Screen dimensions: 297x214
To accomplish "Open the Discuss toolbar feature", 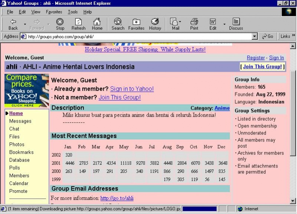I will [x=236, y=23].
